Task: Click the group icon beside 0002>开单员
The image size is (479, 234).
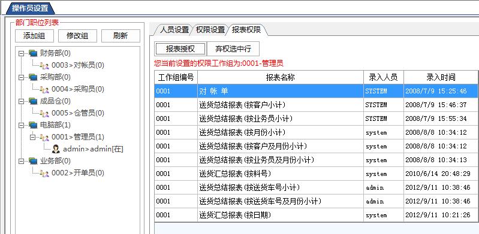Action: (x=44, y=174)
